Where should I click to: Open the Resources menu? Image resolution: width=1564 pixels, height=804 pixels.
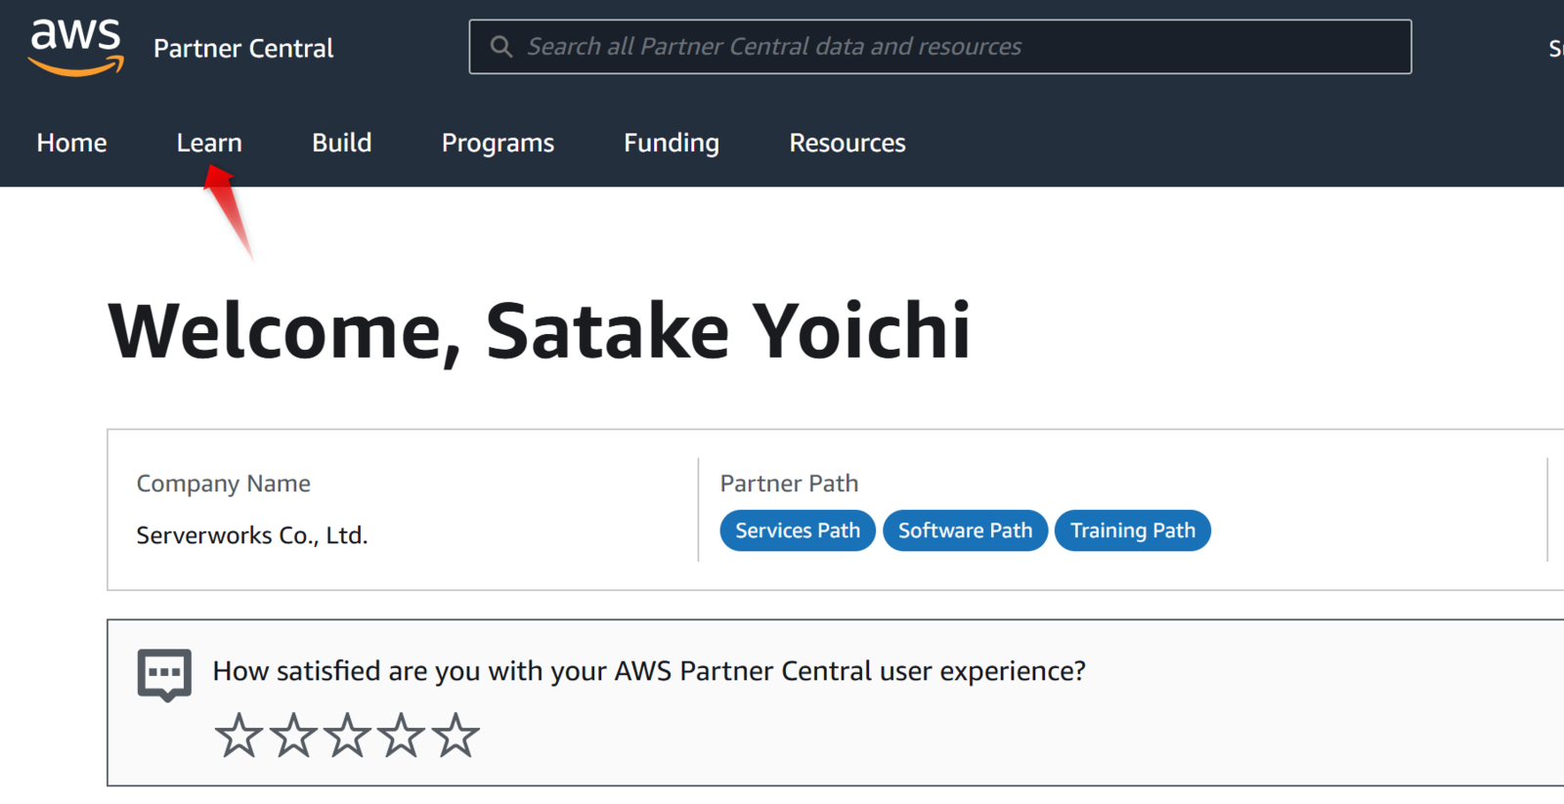point(847,143)
